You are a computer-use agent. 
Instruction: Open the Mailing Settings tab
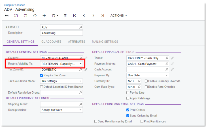tap(105, 42)
